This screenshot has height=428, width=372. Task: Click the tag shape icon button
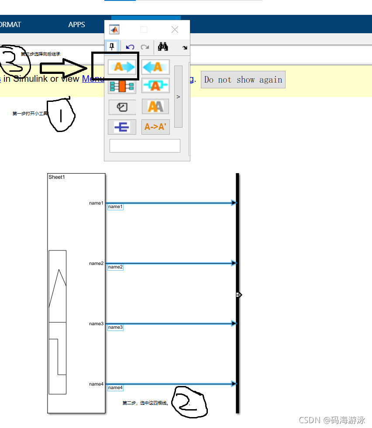122,107
